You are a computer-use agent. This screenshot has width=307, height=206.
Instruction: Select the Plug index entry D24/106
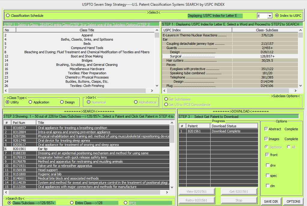click(230, 86)
